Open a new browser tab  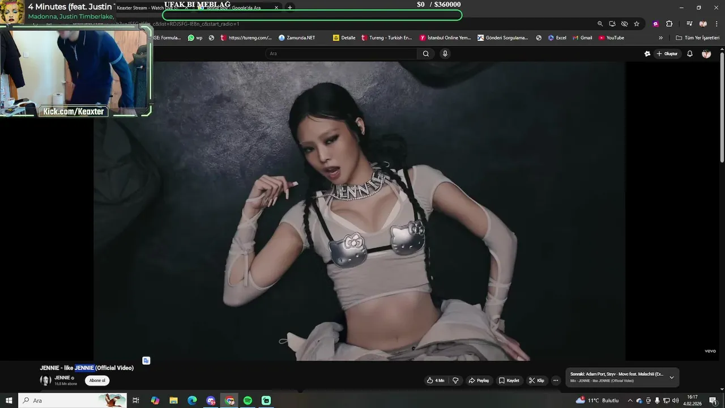pos(289,8)
